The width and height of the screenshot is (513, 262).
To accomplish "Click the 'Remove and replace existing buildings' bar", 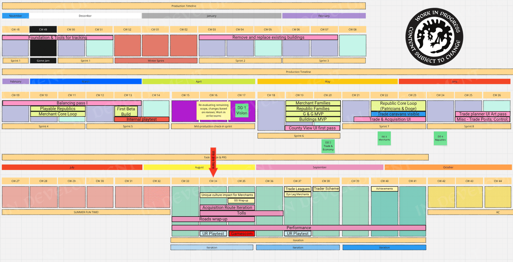I will click(x=268, y=37).
